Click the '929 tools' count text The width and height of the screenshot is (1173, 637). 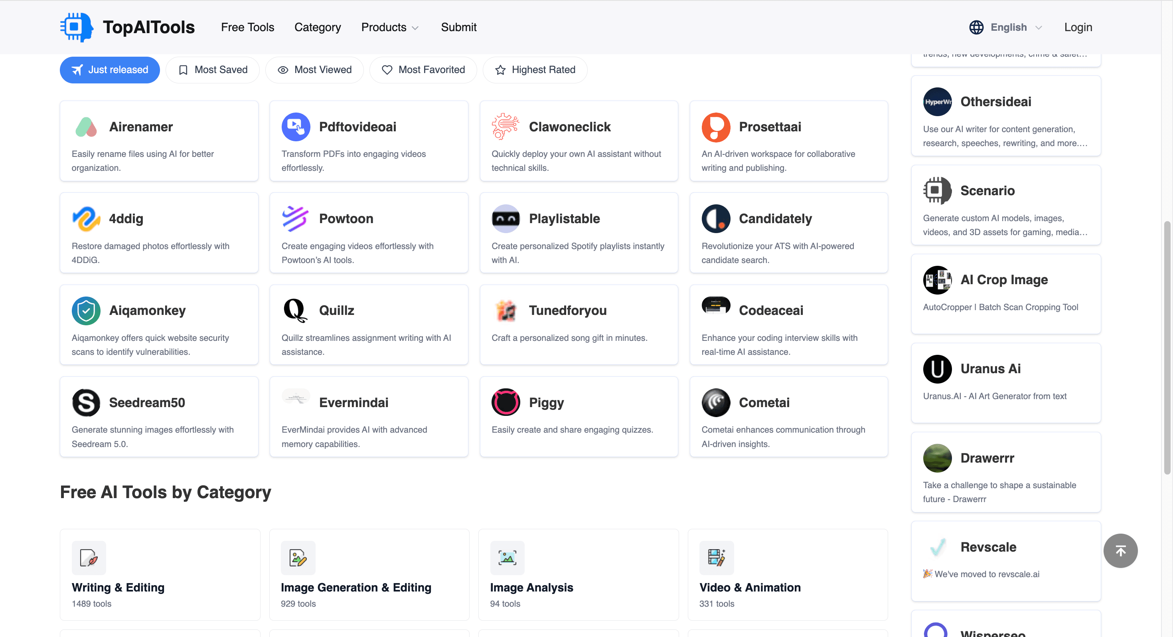click(298, 604)
